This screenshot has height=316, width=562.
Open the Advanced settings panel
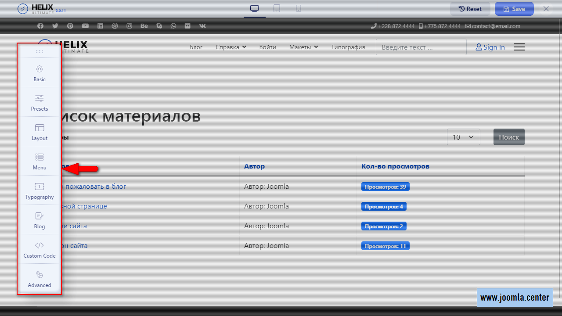click(x=40, y=279)
